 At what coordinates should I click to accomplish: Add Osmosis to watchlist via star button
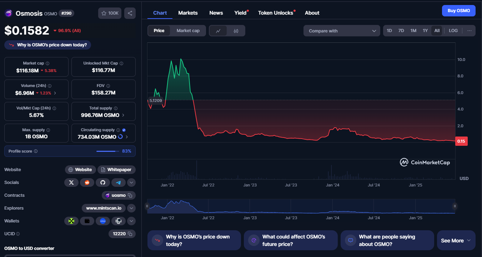click(110, 13)
